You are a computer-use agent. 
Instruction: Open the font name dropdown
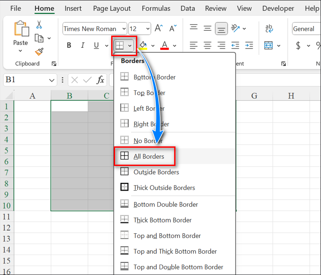point(124,29)
